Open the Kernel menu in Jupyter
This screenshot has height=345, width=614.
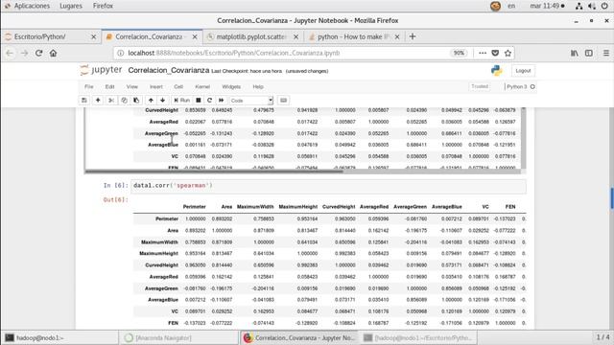point(202,87)
